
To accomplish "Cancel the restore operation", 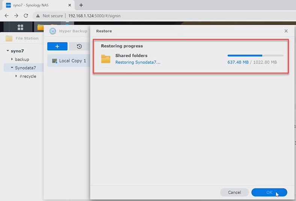I will [x=234, y=192].
